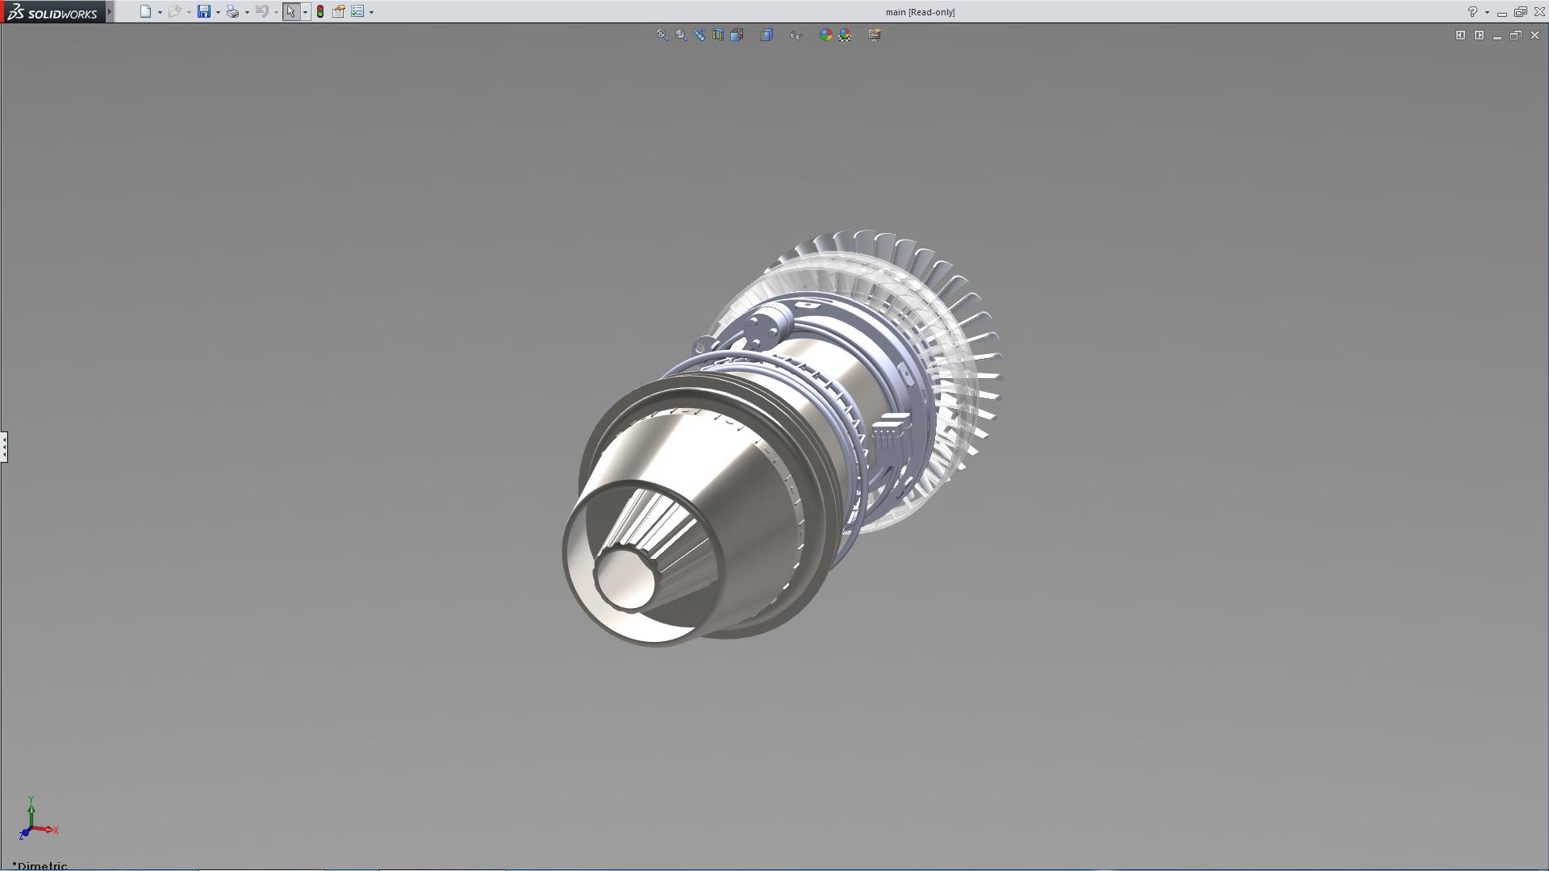The width and height of the screenshot is (1549, 871).
Task: Open the Help question mark menu
Action: [1472, 12]
